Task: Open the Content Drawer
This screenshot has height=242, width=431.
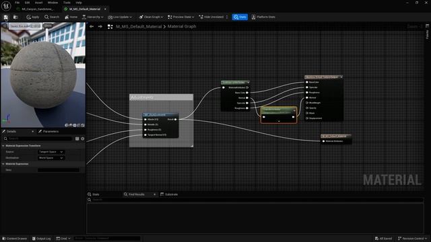Action: tap(15, 239)
